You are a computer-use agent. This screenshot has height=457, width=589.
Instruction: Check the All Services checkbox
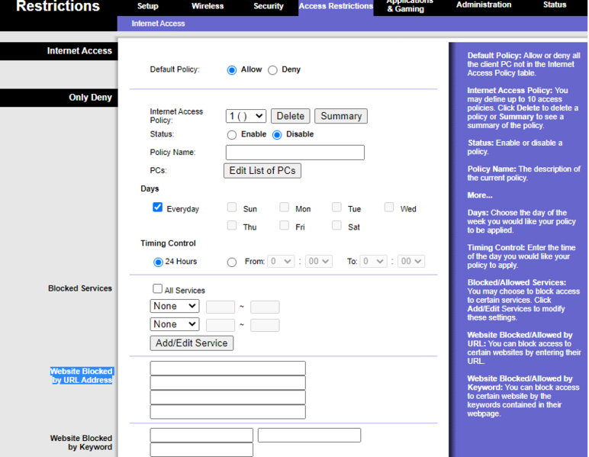click(157, 288)
